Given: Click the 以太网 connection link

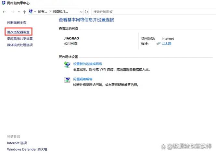Looking at the screenshot, I should click(166, 44).
